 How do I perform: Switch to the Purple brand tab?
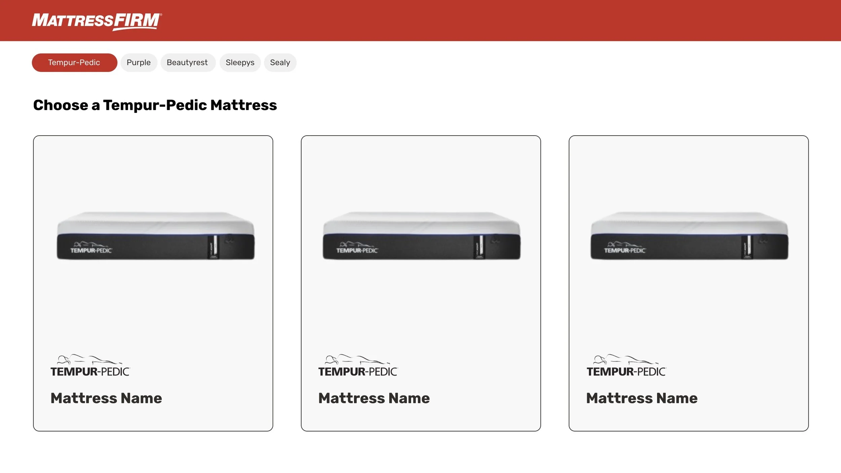point(139,63)
